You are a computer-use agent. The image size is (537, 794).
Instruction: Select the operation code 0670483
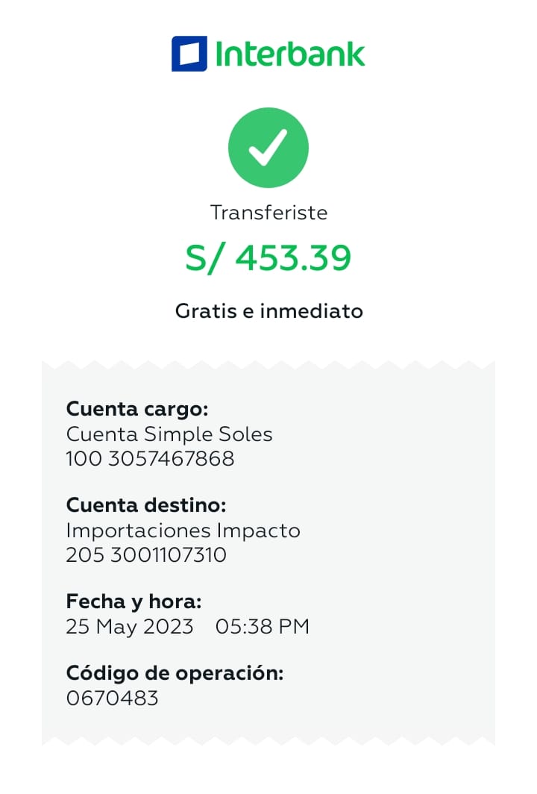coord(113,698)
